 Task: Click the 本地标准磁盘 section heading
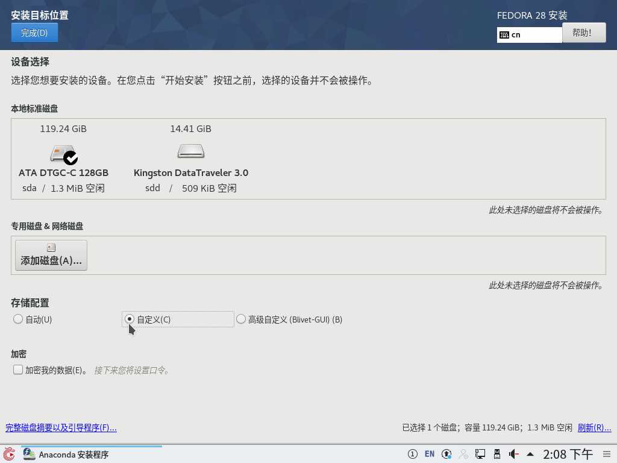click(34, 109)
